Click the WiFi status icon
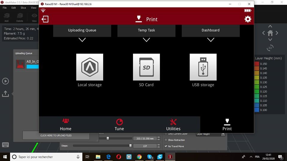287x161 pixels. point(43,10)
